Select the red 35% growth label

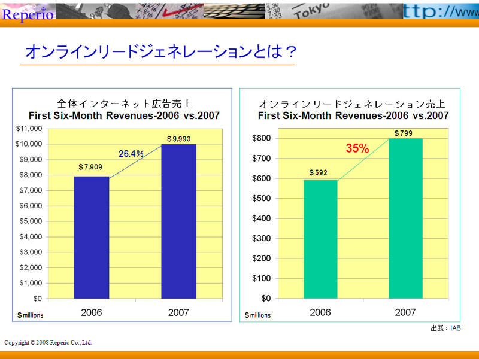(x=357, y=149)
